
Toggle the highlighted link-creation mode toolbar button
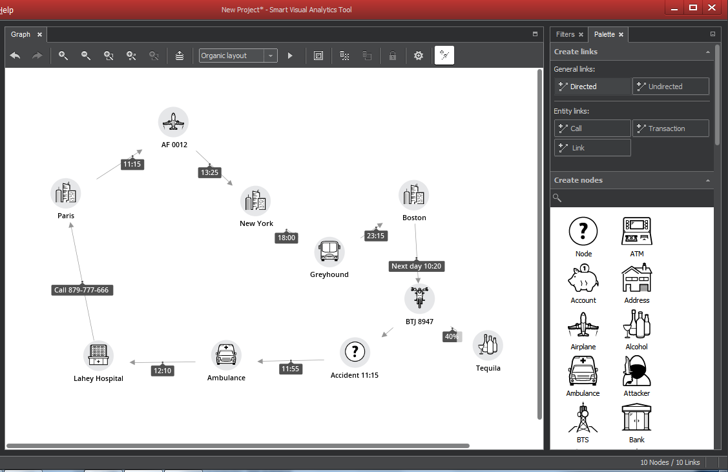pyautogui.click(x=444, y=56)
